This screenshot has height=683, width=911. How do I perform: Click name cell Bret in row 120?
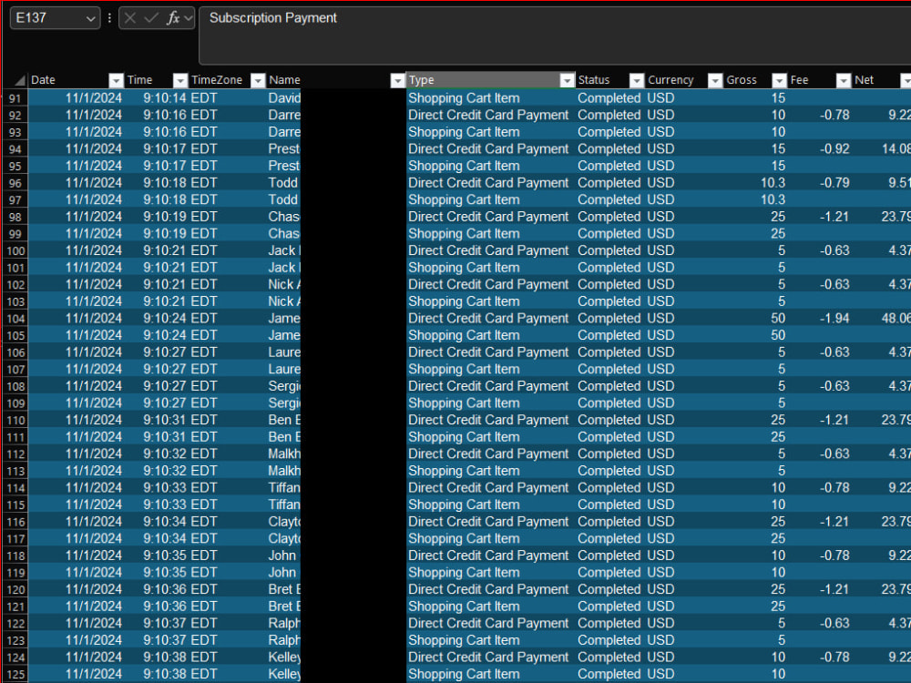pos(284,589)
